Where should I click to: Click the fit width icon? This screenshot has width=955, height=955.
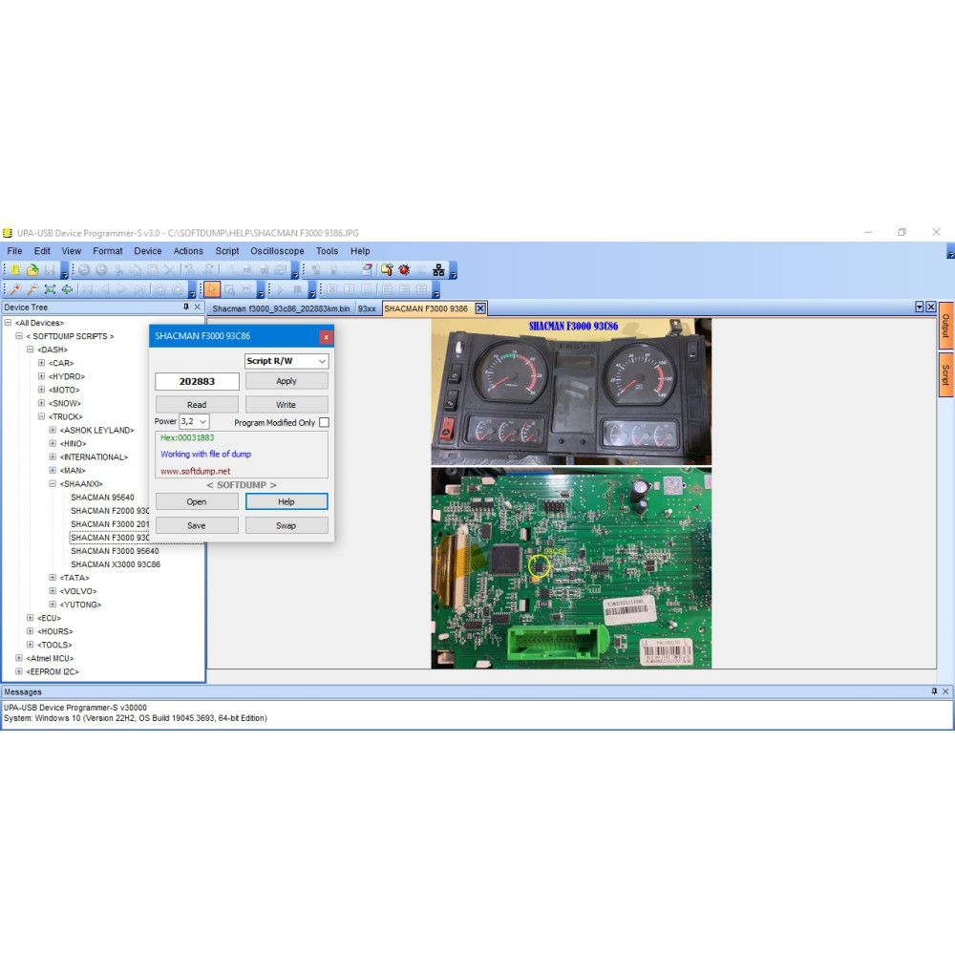coord(67,289)
